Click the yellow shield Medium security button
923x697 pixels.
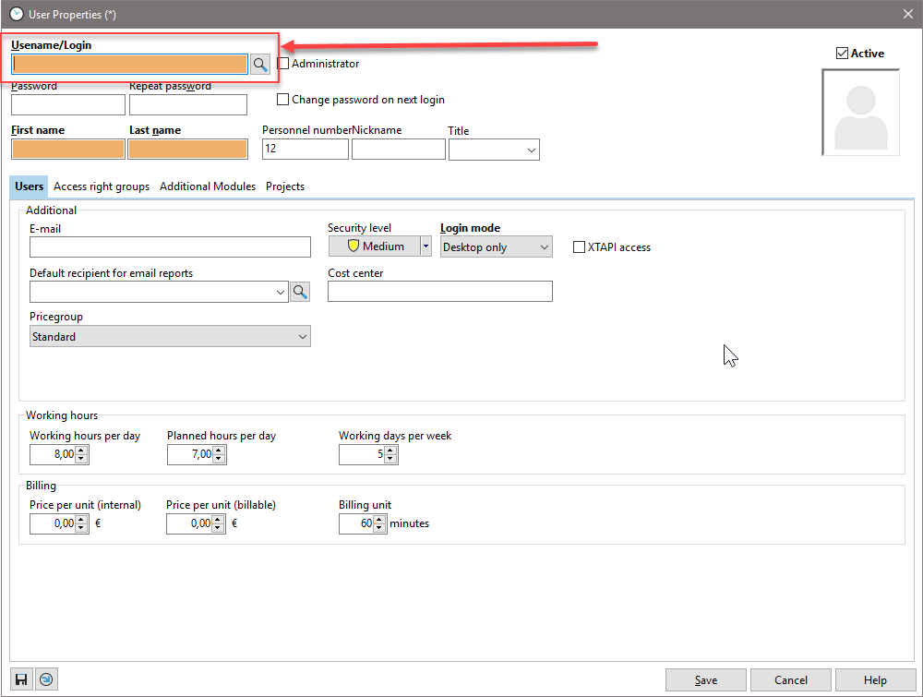pyautogui.click(x=375, y=246)
